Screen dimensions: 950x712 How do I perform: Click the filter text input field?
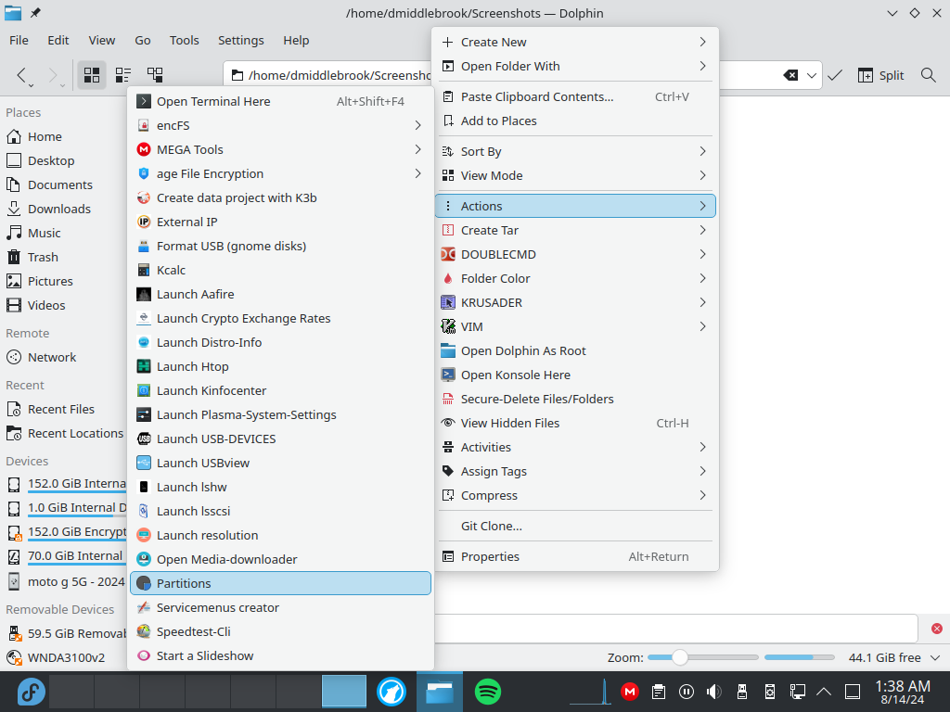[x=675, y=629]
